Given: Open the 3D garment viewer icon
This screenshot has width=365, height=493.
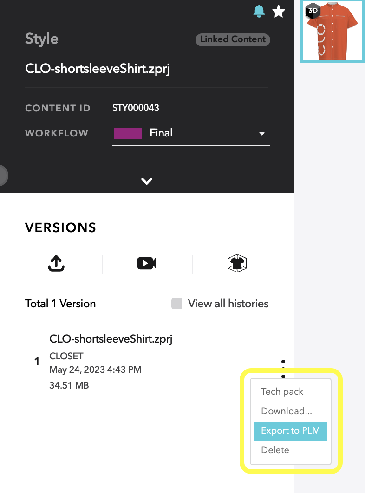Looking at the screenshot, I should (x=237, y=264).
